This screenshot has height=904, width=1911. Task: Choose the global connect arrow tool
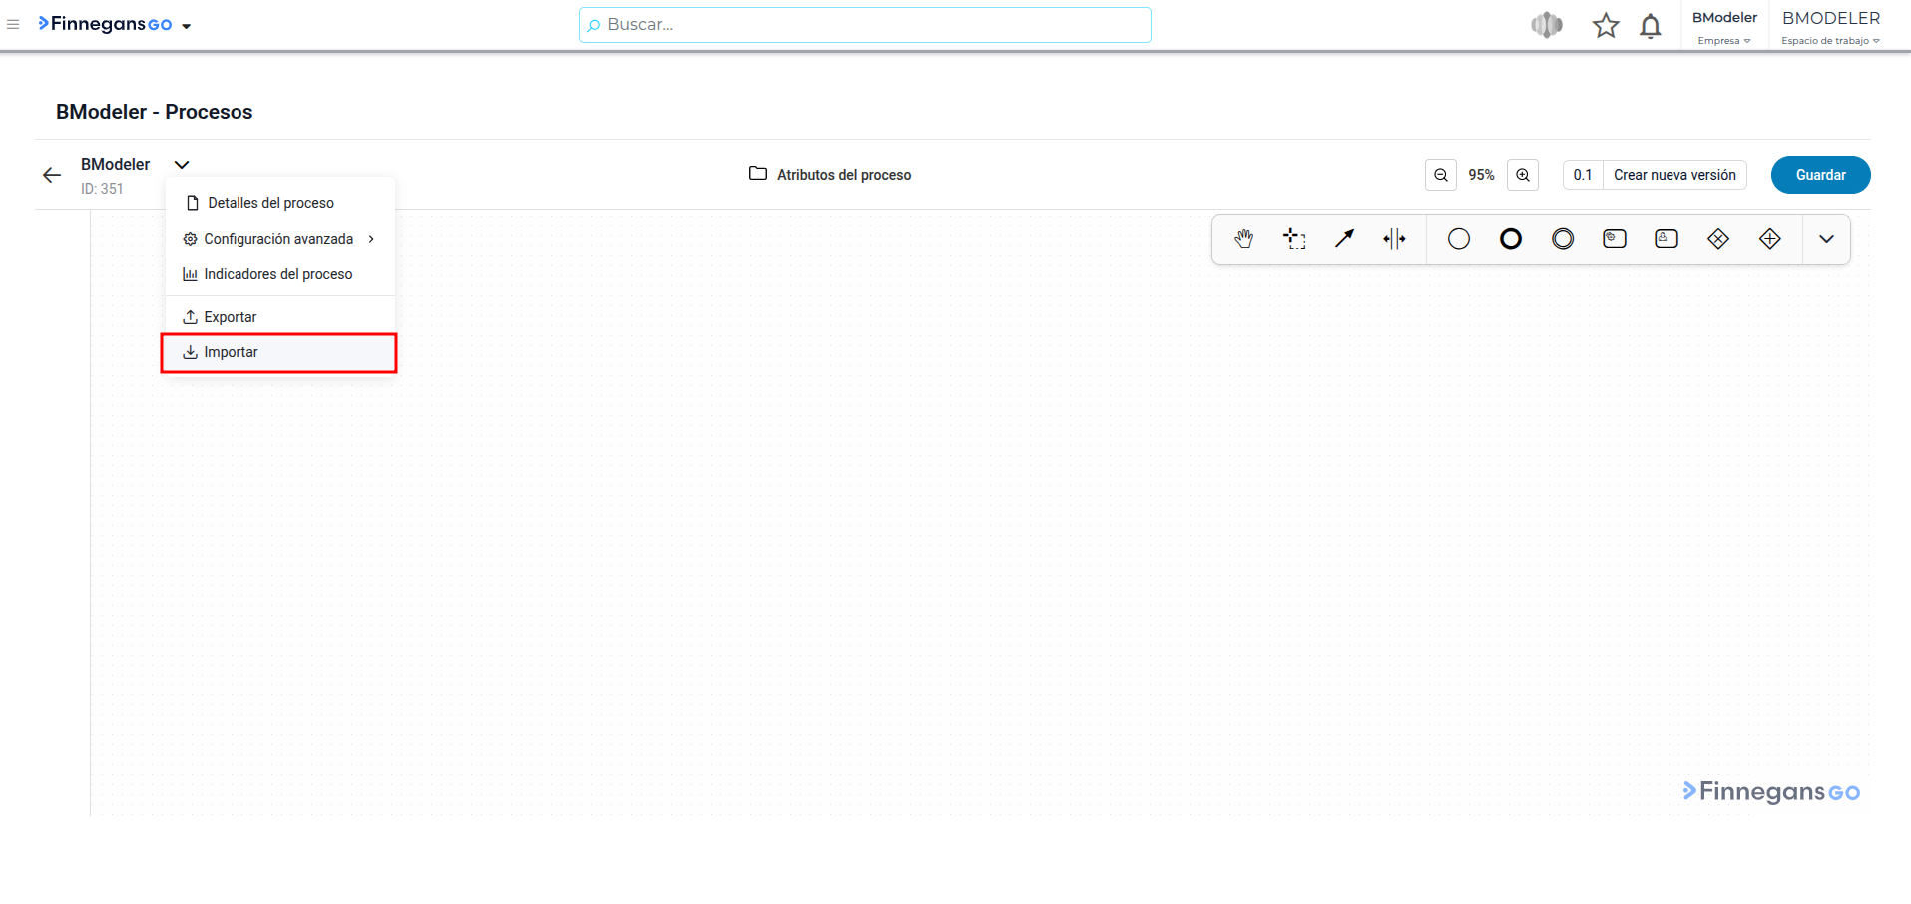pos(1345,239)
